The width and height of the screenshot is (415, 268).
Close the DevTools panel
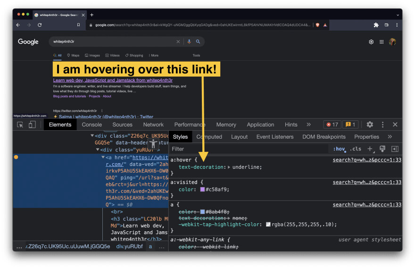395,124
